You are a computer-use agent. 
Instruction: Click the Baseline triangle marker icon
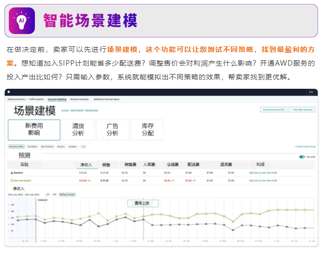11,173
